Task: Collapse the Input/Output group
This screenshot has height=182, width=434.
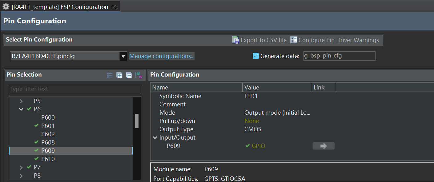Action: pyautogui.click(x=155, y=138)
